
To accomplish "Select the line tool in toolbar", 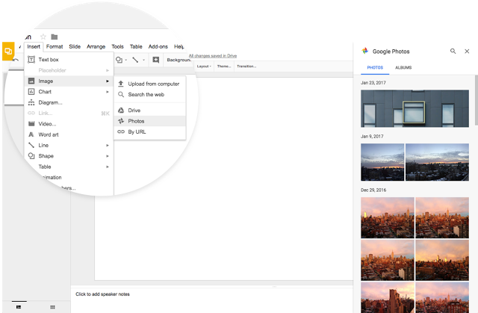I will [135, 60].
